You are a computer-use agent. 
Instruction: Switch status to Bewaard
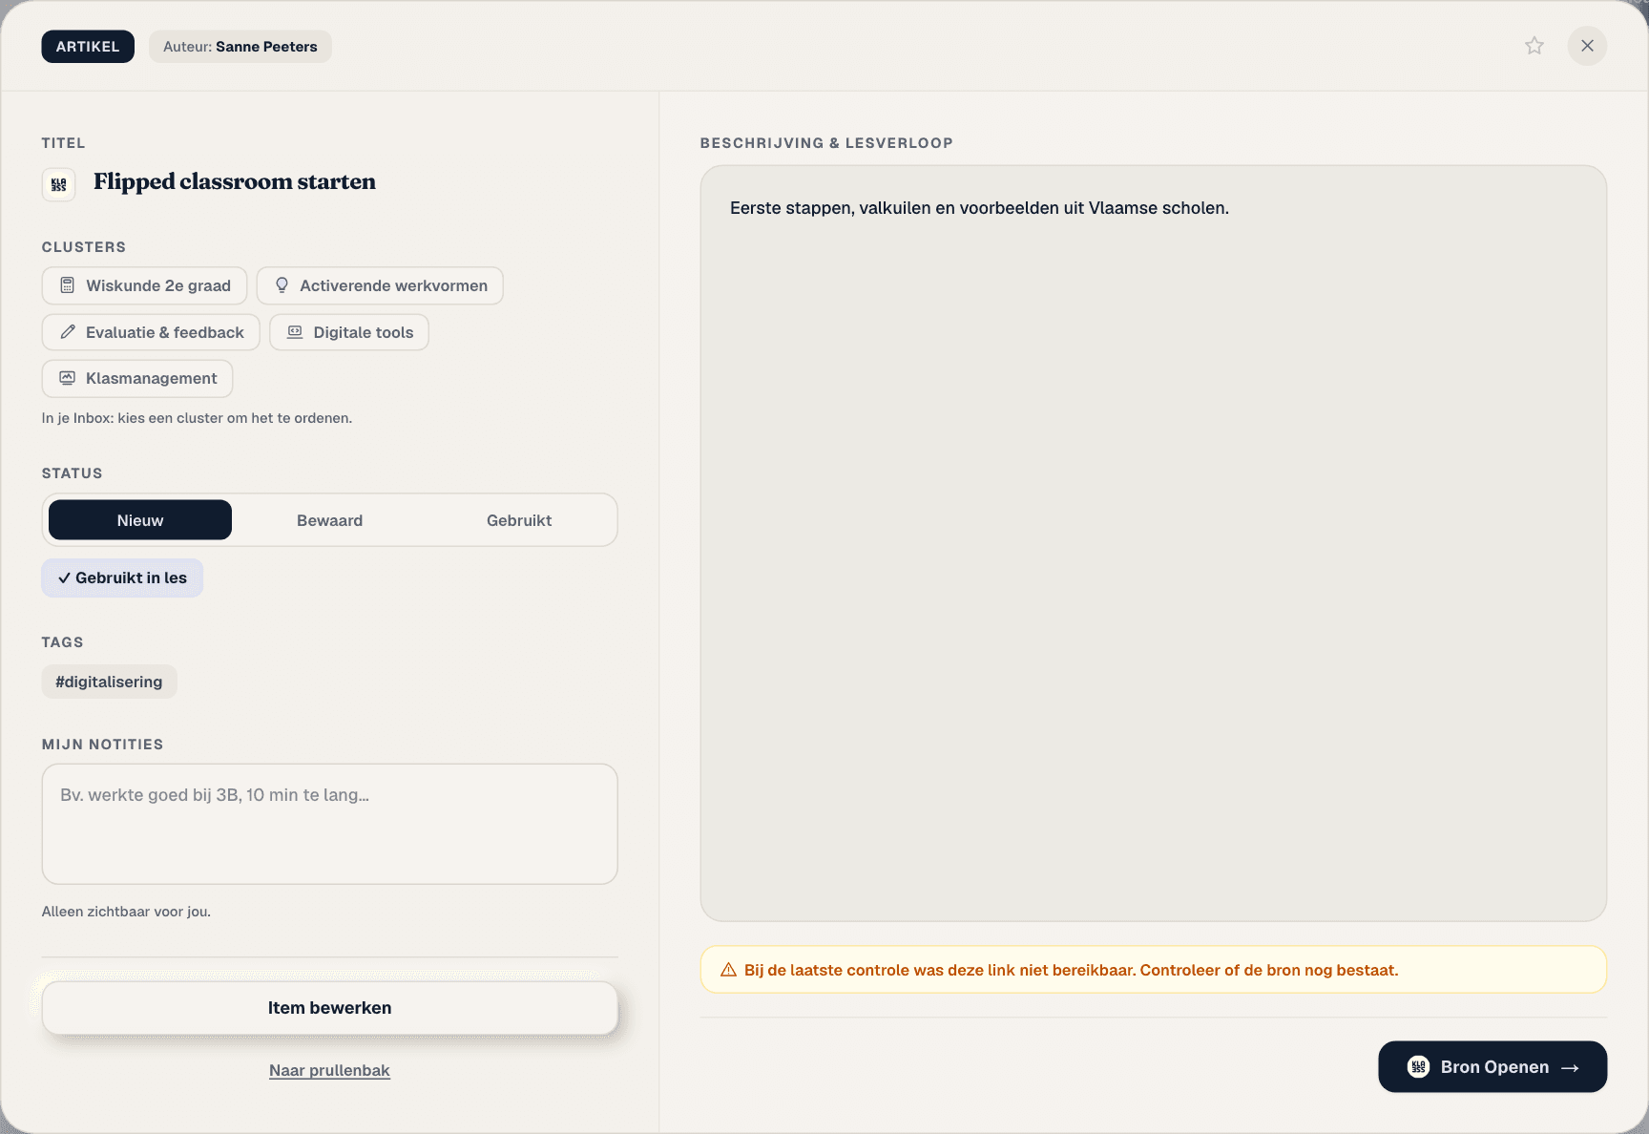pos(329,520)
